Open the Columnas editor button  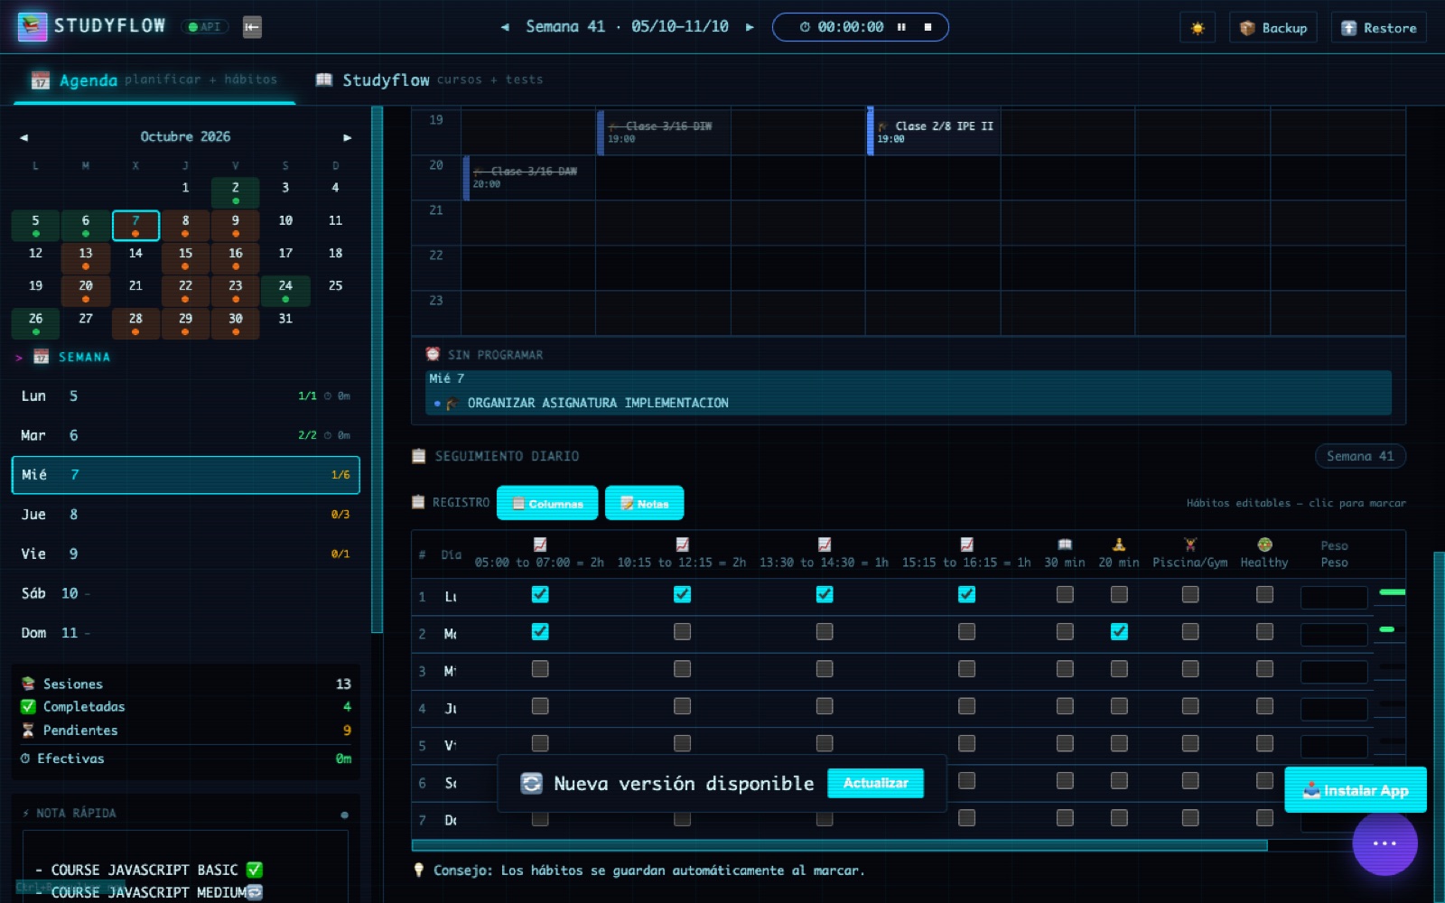click(x=547, y=503)
